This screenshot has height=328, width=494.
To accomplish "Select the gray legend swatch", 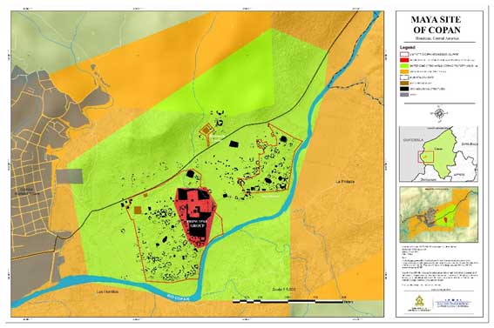I will (404, 95).
